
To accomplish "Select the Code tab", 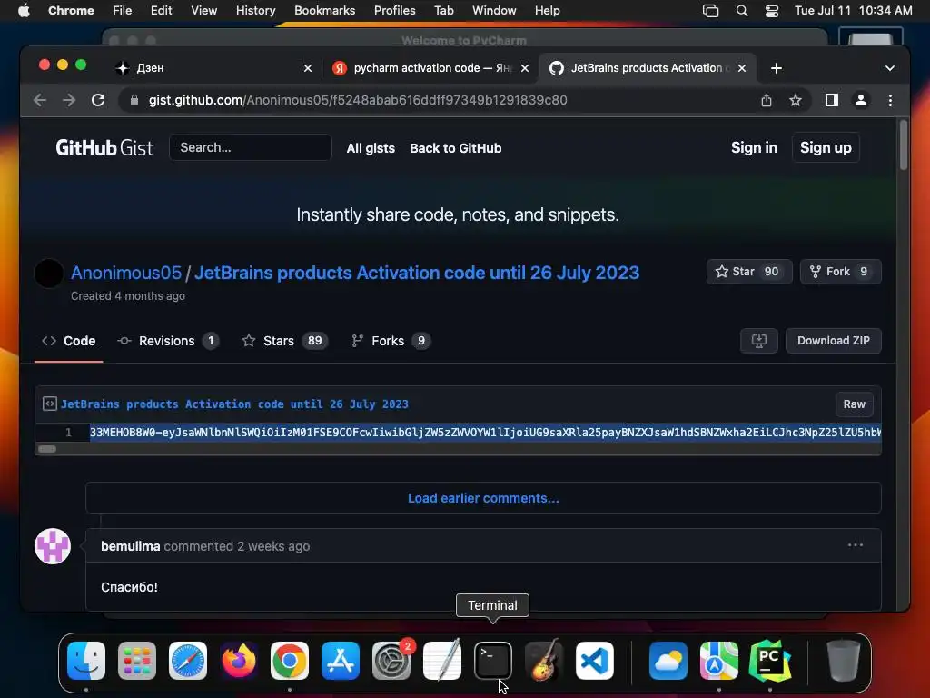I will click(69, 342).
